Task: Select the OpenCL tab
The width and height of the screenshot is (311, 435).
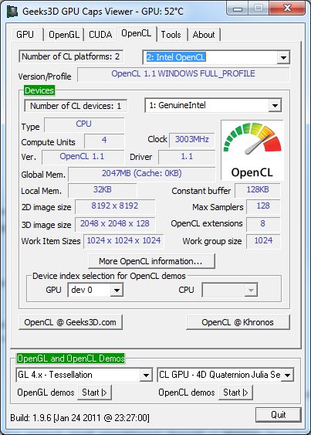Action: point(137,33)
